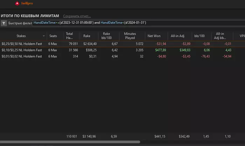Click the filter funnel icon
Screen dimensions: 245x146
click(4, 23)
